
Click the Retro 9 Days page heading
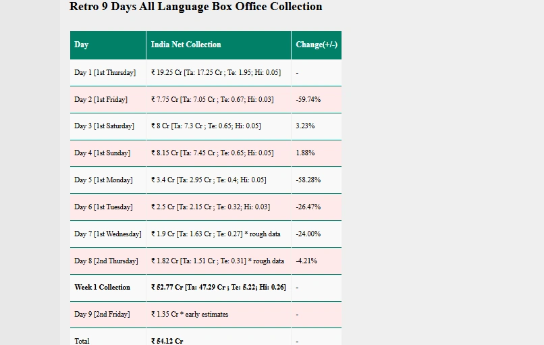coord(196,6)
